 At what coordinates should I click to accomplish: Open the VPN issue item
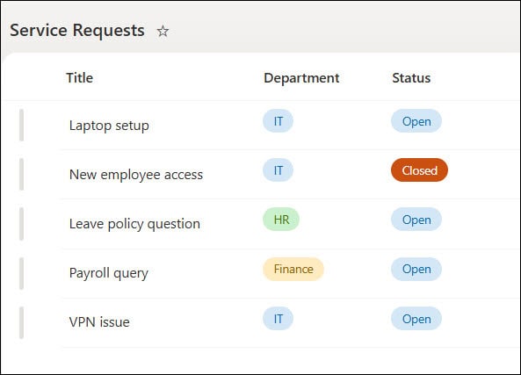[99, 322]
